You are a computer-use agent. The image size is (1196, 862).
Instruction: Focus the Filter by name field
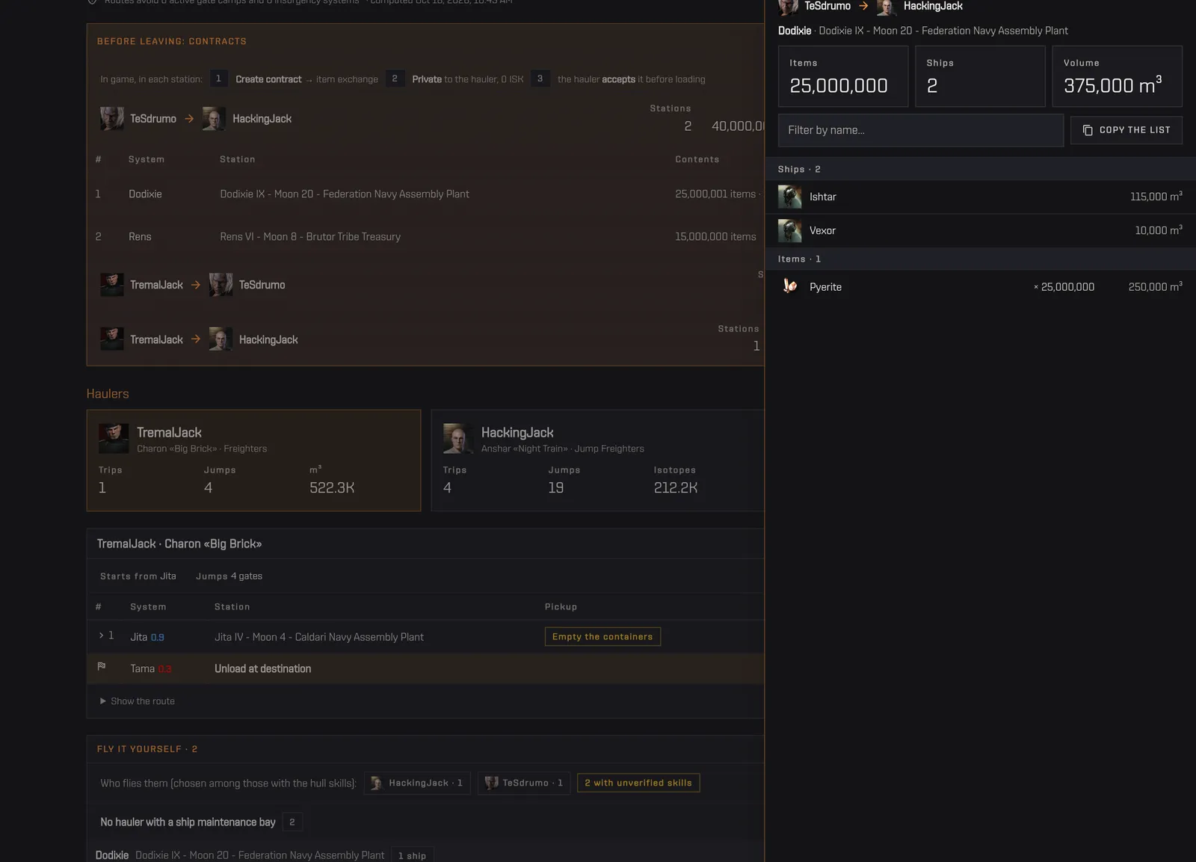coord(920,130)
